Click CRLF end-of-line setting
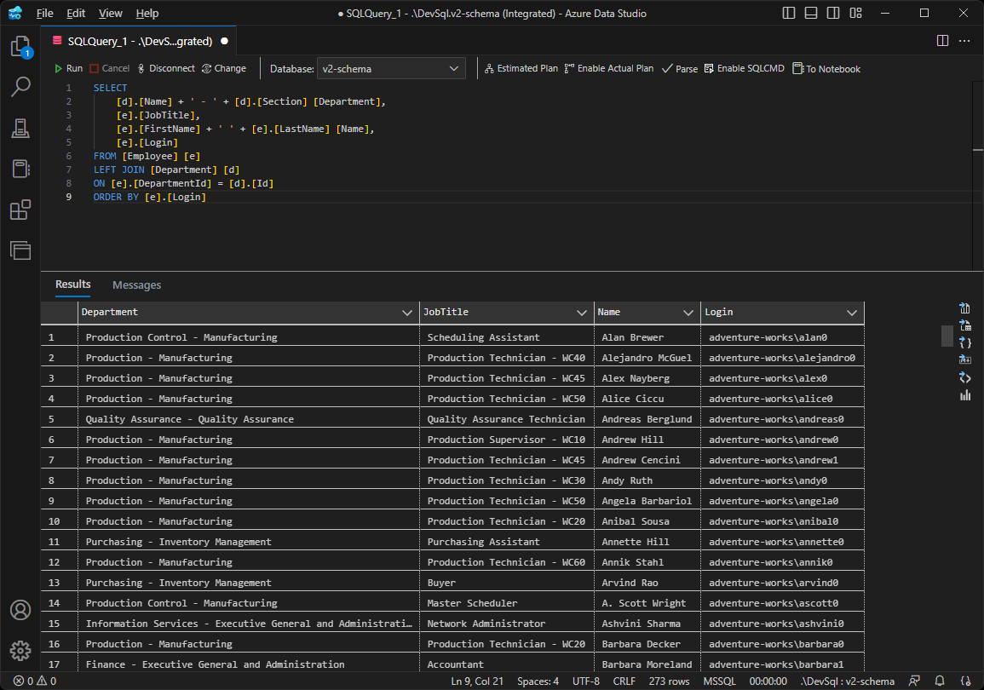 pos(624,681)
